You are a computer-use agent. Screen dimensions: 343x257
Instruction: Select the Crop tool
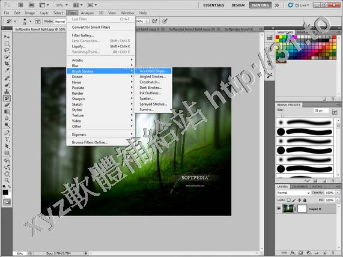click(7, 64)
